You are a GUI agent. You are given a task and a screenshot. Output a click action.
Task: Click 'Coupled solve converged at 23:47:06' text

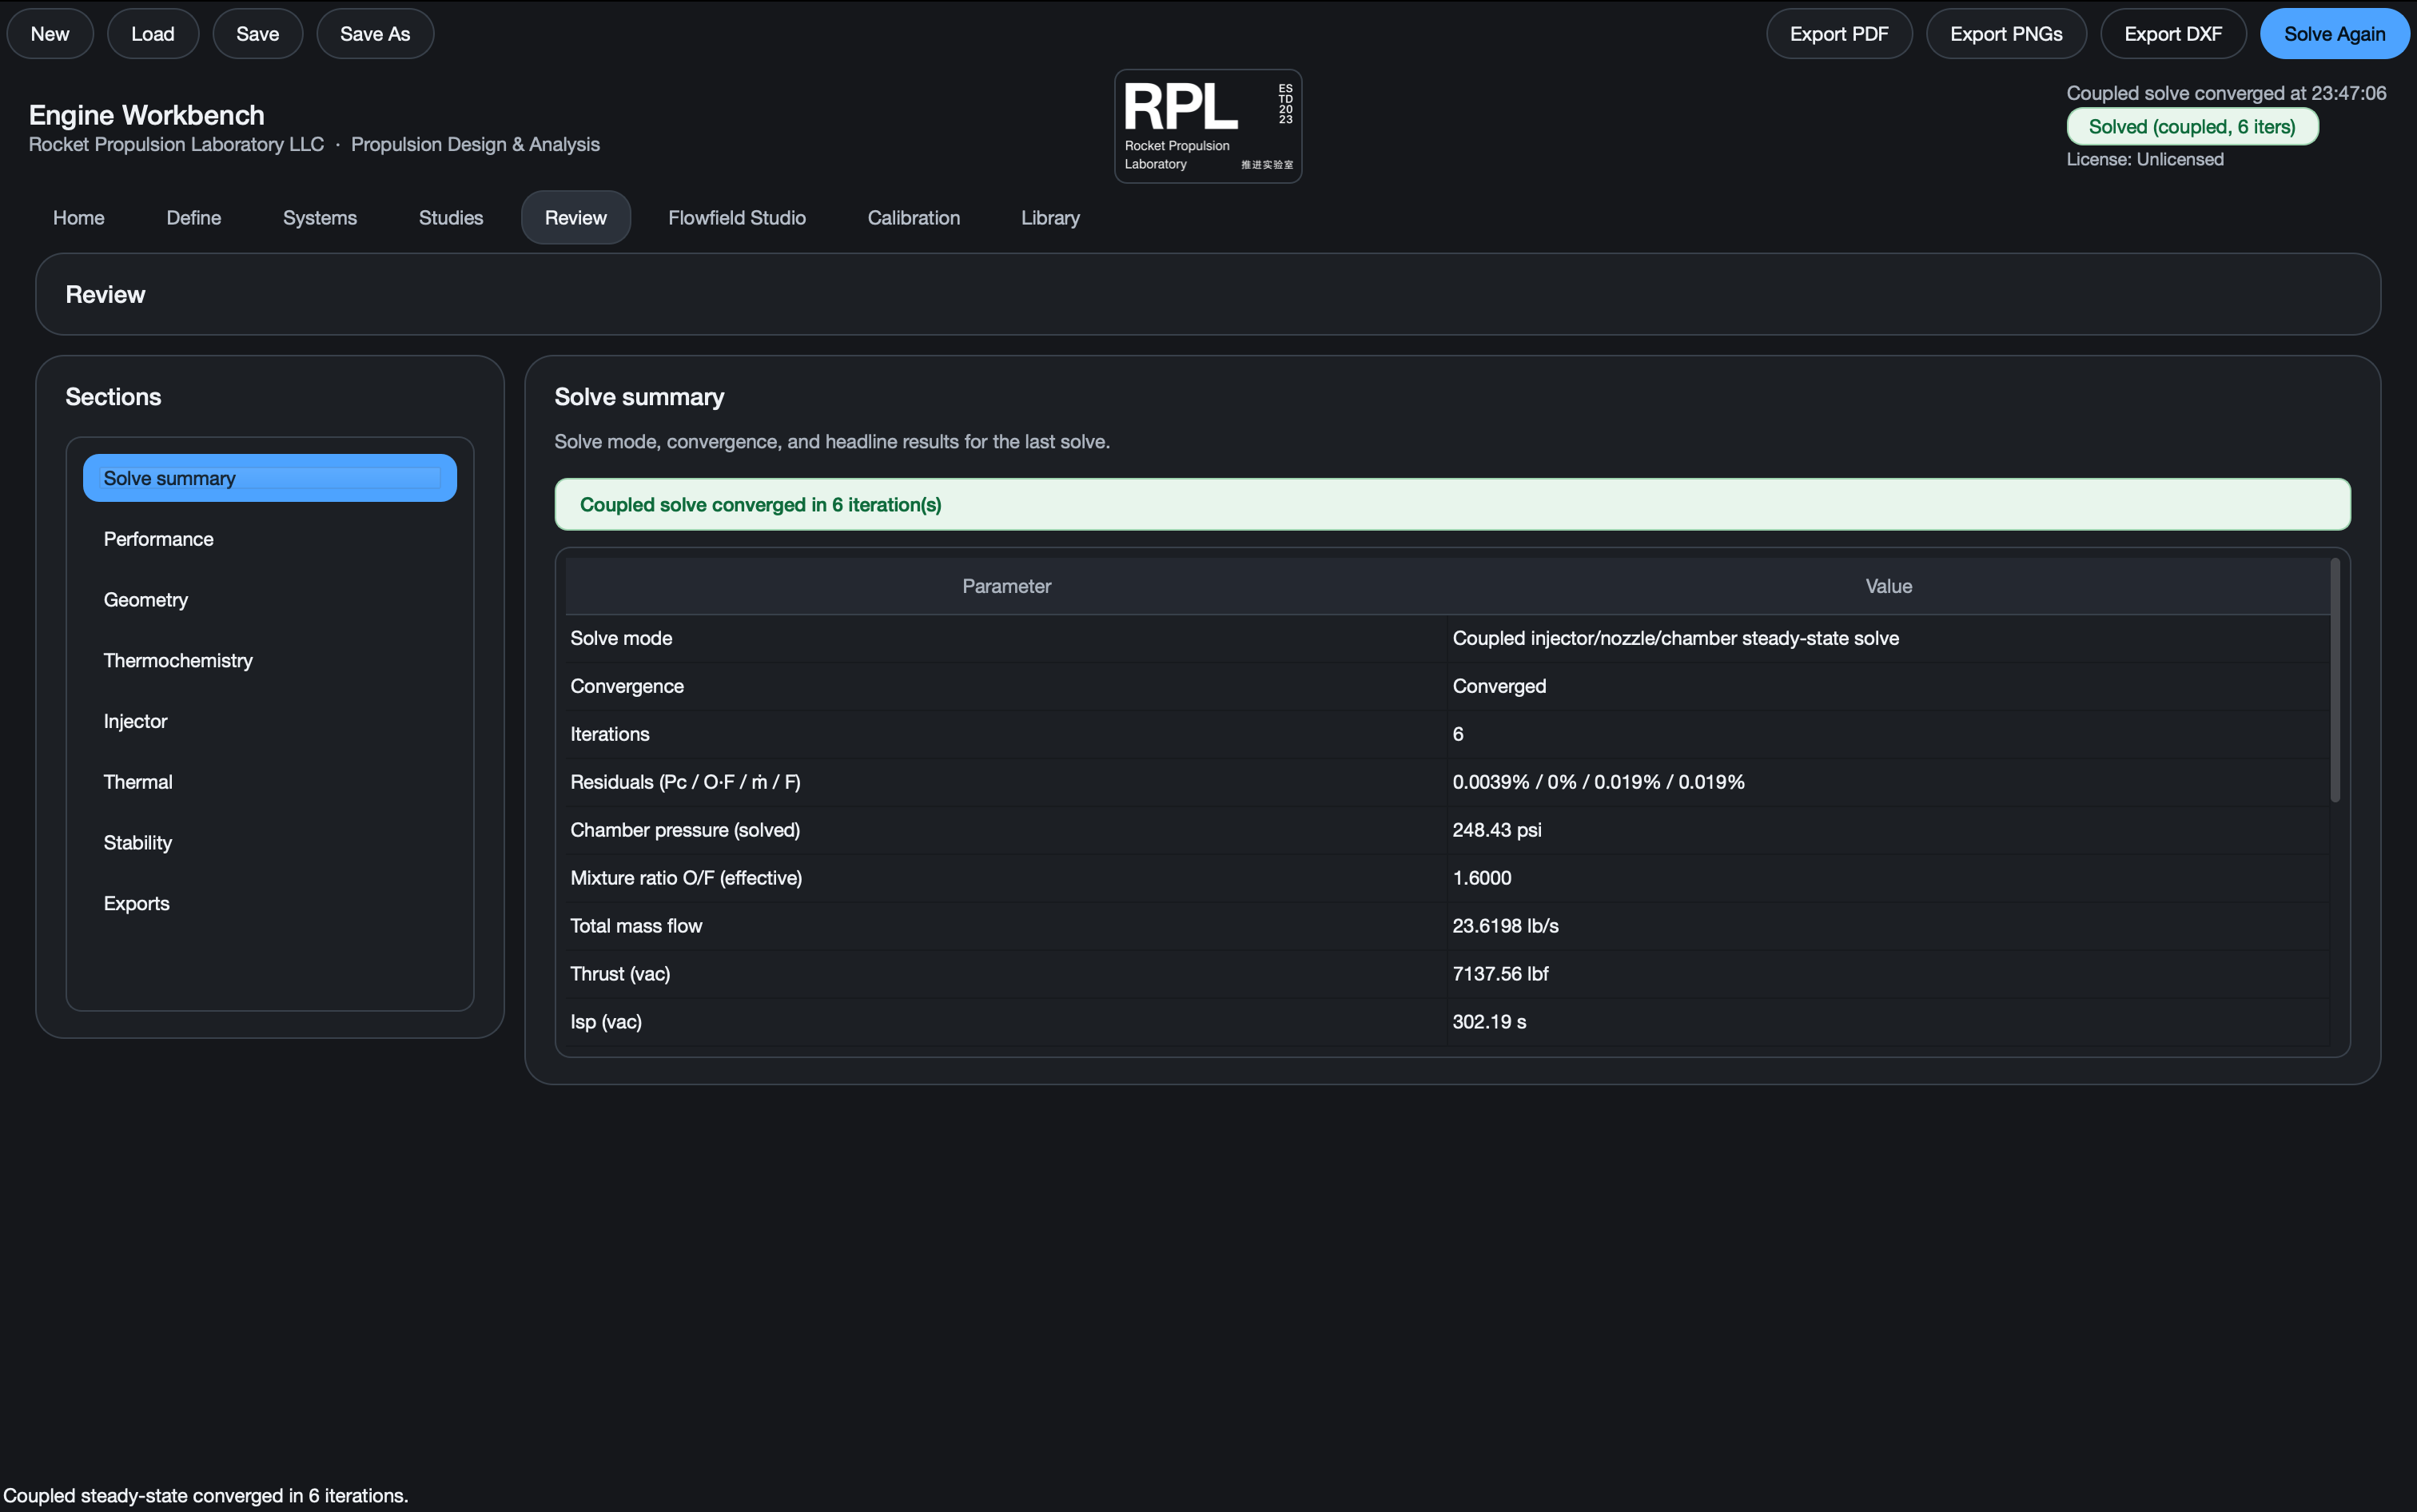2226,93
